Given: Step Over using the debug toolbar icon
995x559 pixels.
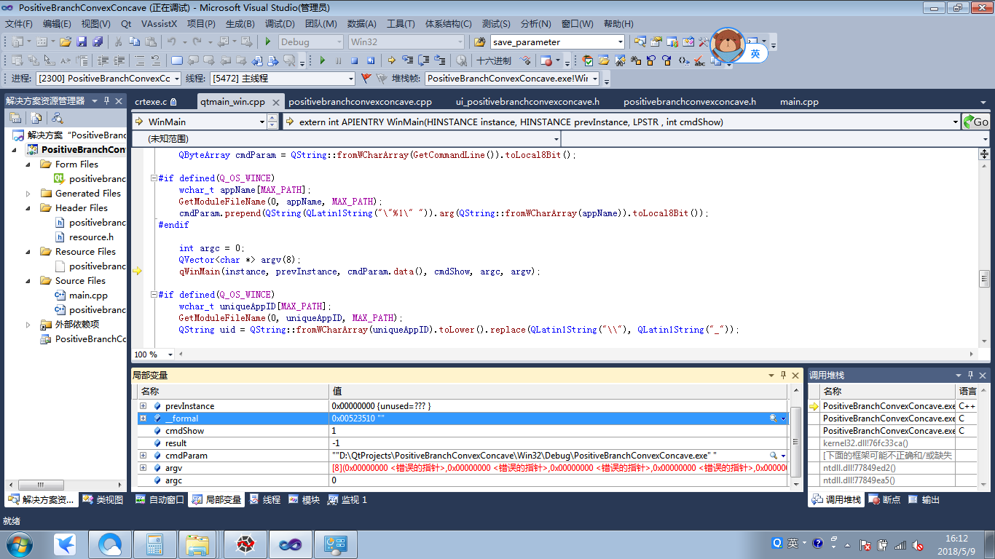Looking at the screenshot, I should (423, 60).
